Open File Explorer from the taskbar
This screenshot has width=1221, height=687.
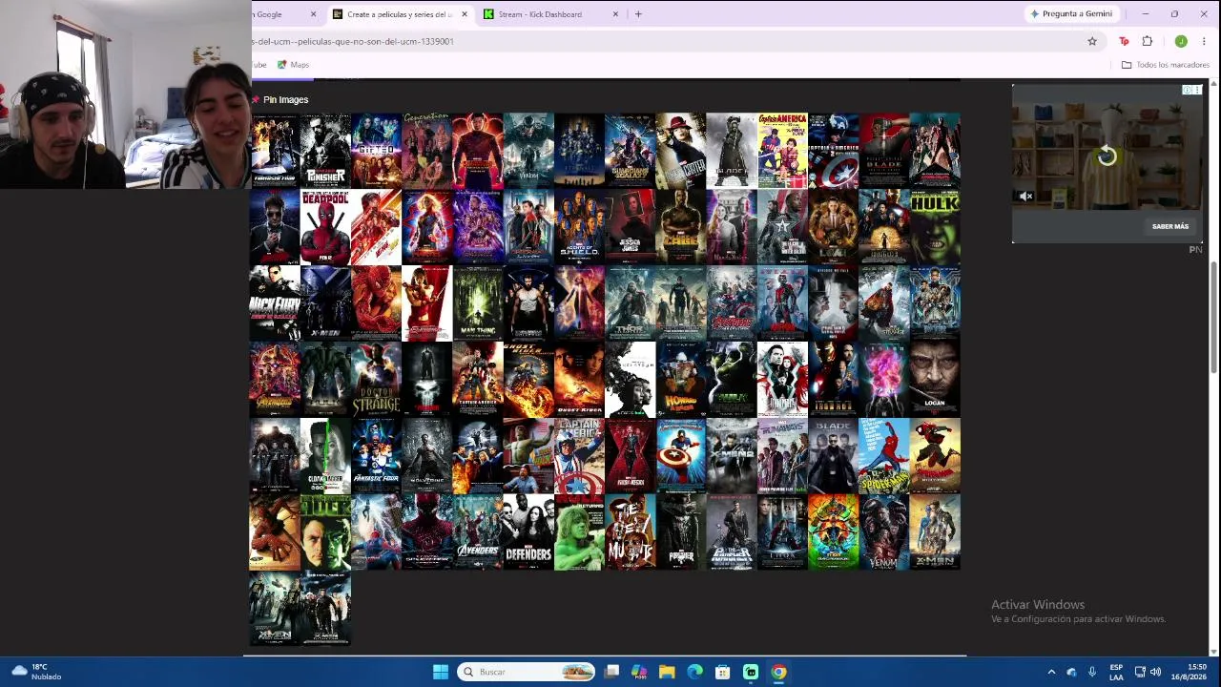pos(667,672)
